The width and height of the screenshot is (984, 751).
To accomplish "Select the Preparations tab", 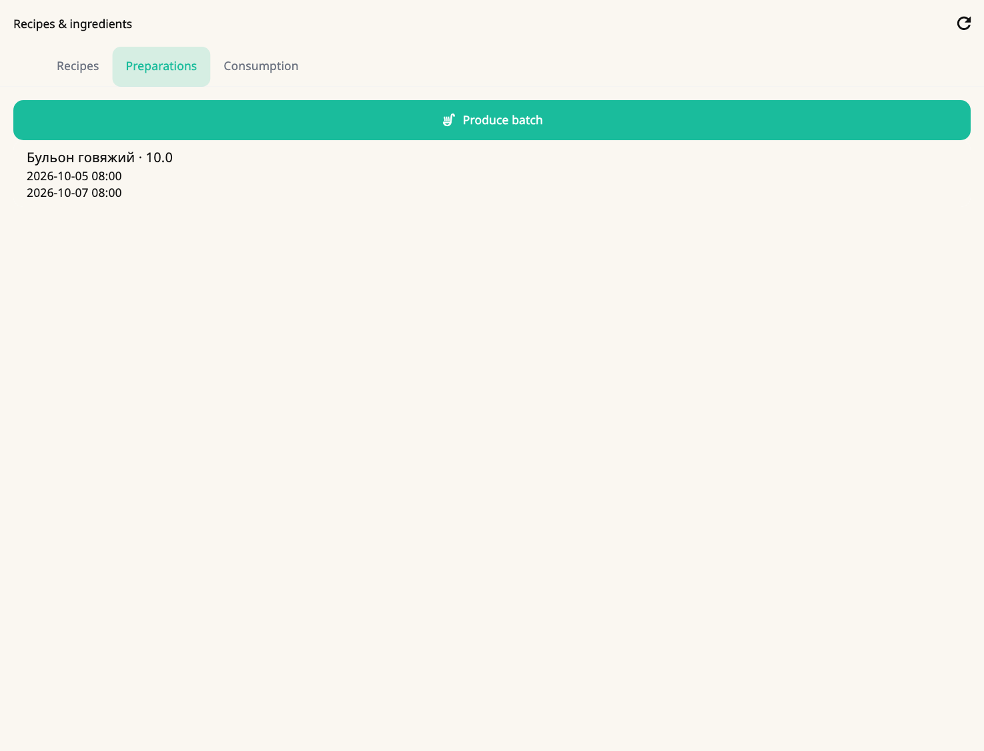I will (161, 66).
